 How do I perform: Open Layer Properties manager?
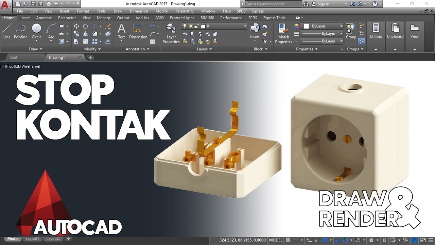[x=171, y=33]
